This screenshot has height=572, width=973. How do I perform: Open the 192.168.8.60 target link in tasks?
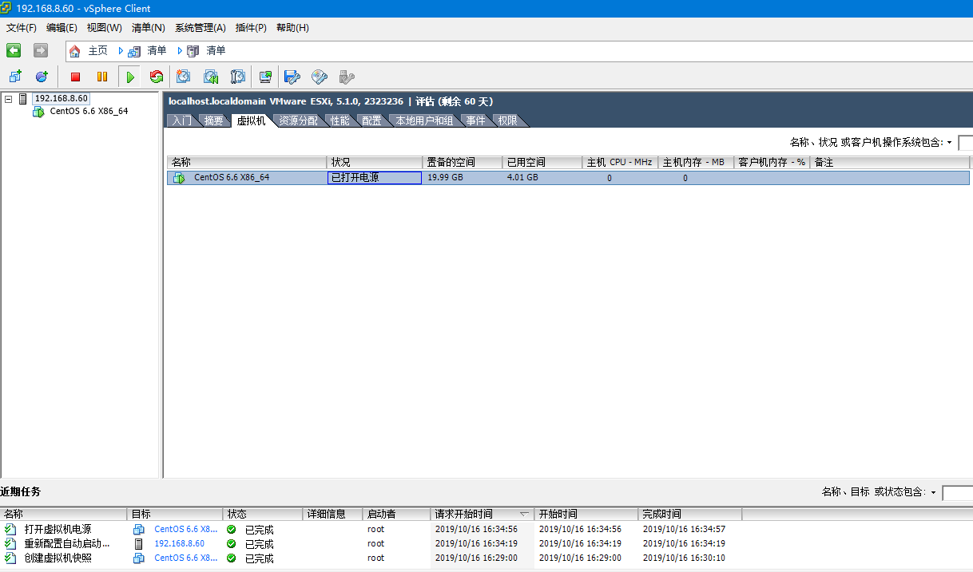[179, 543]
